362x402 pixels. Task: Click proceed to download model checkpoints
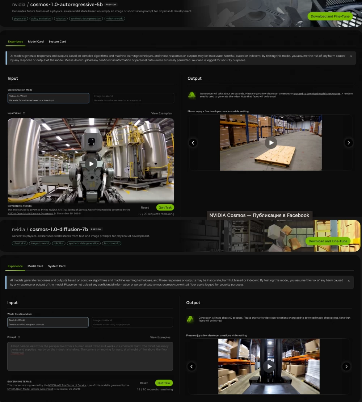316,93
